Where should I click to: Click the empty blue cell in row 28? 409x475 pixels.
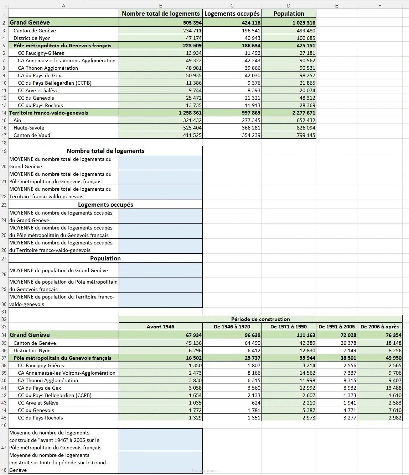pyautogui.click(x=161, y=270)
